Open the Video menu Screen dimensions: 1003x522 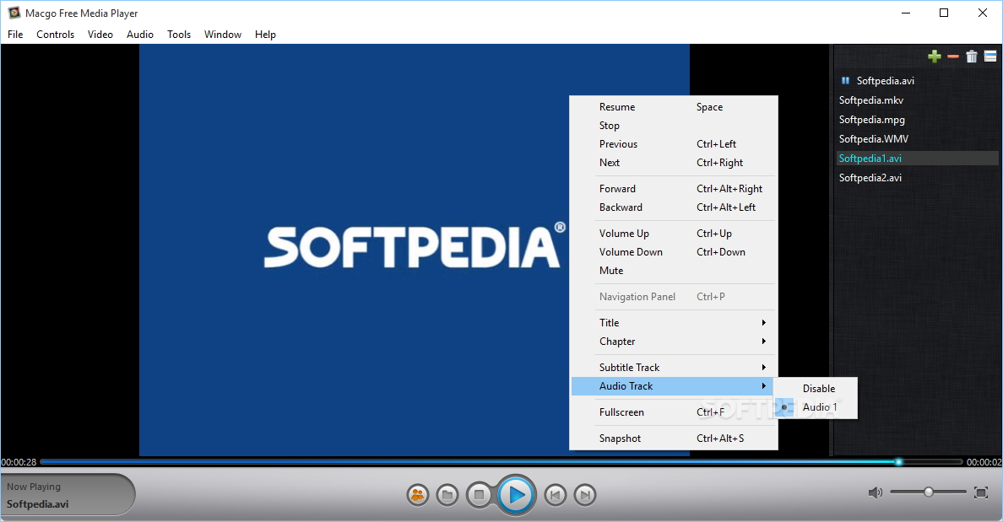100,35
